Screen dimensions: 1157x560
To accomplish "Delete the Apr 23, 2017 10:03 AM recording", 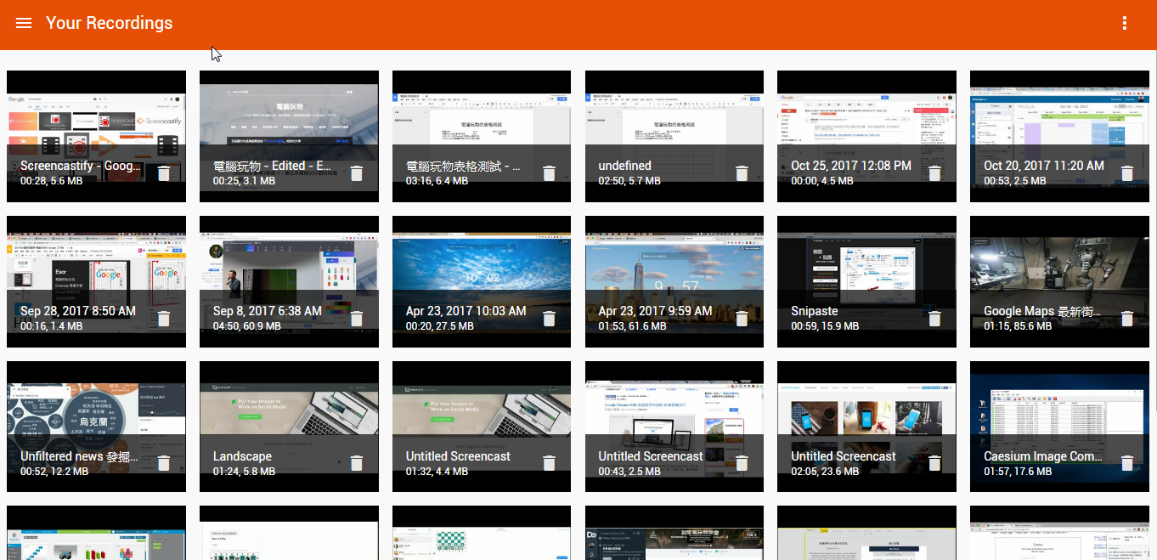I will point(550,319).
